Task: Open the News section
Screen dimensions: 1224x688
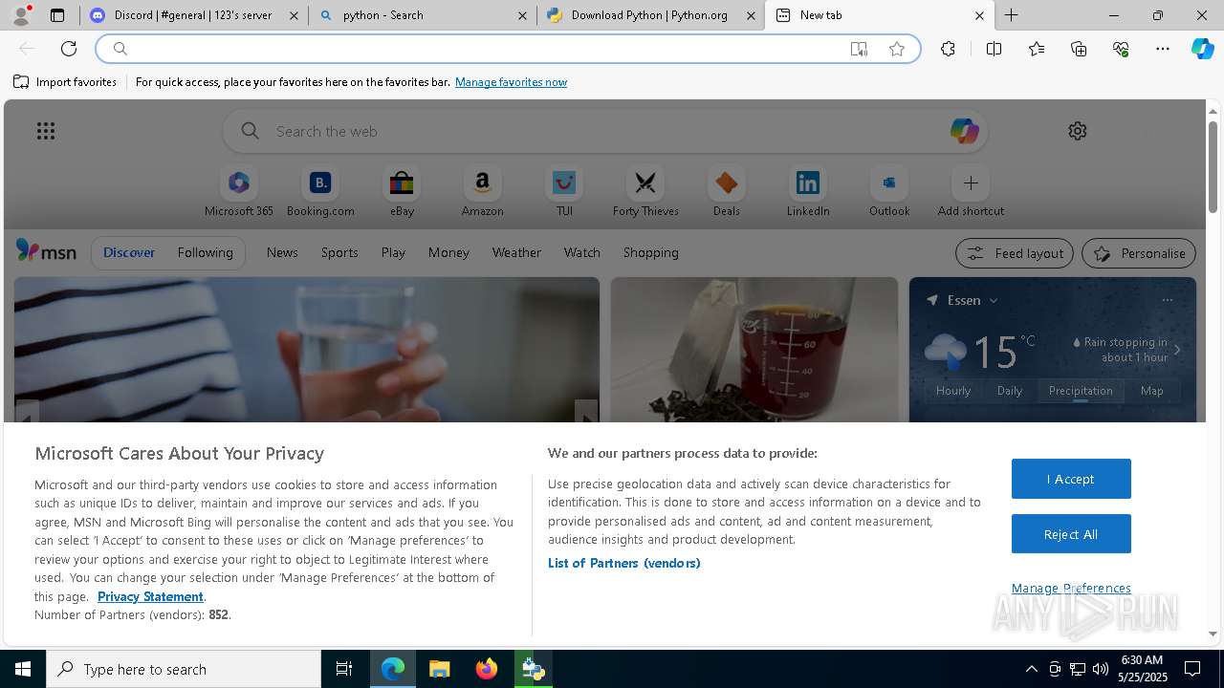Action: [x=282, y=252]
